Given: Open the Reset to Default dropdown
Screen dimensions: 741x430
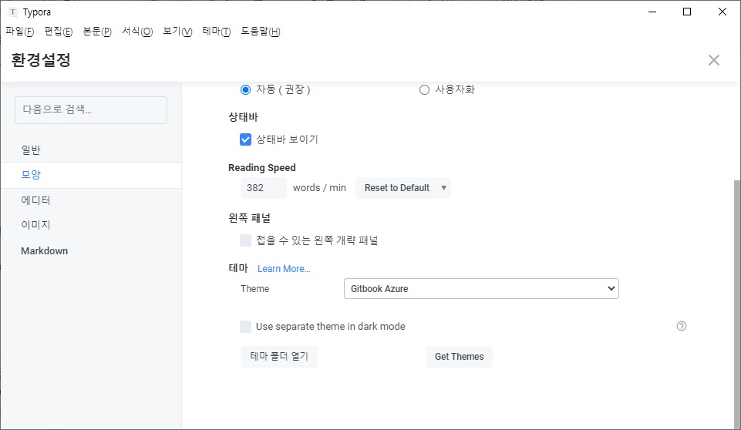Looking at the screenshot, I should tap(403, 188).
